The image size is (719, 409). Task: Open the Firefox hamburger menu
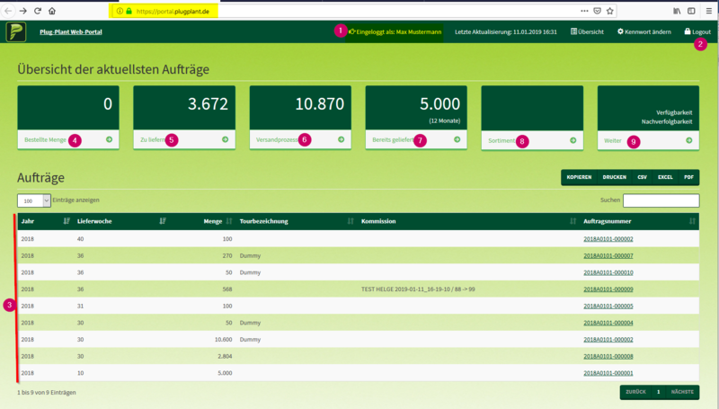(708, 11)
